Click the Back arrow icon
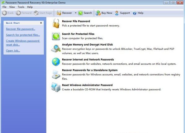The image size is (185, 133). (x=5, y=13)
